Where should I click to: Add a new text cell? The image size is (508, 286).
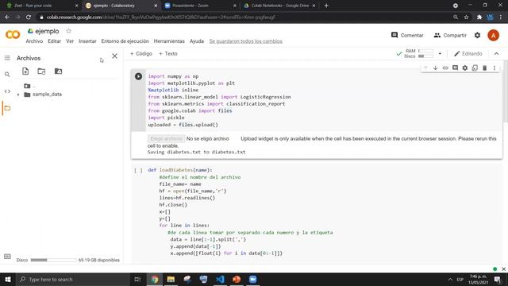[167, 54]
